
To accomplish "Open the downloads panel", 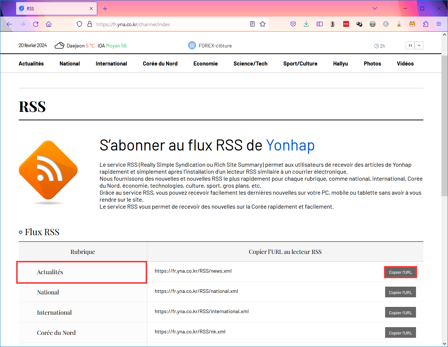I will [x=306, y=24].
